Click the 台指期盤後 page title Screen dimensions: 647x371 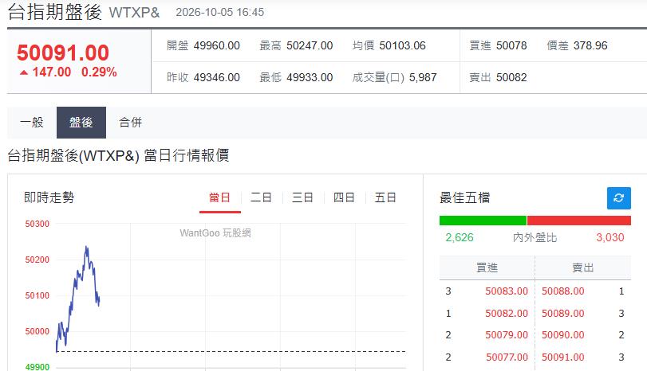(x=55, y=12)
